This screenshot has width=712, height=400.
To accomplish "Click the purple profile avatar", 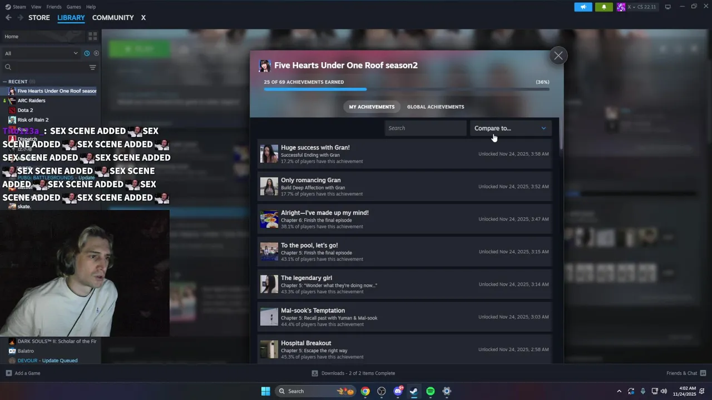I will [621, 7].
